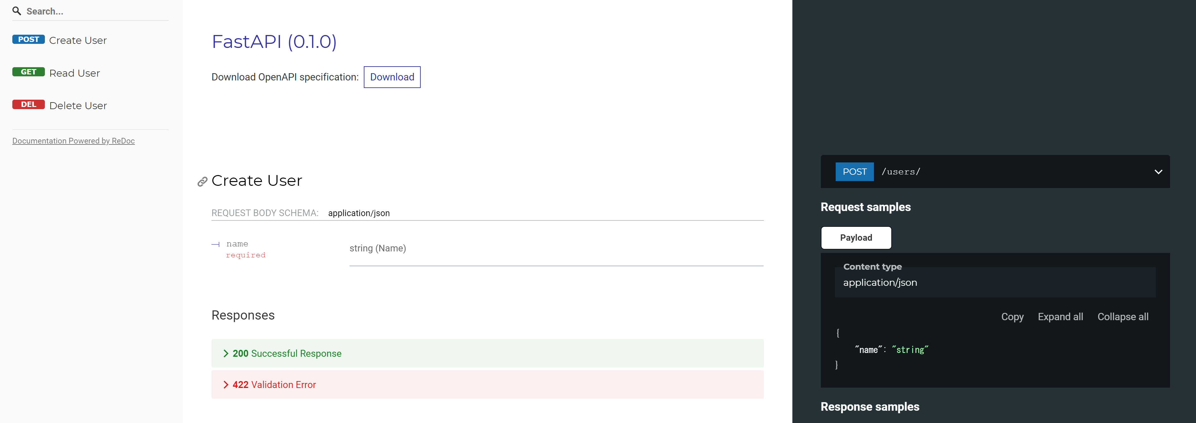Click the GET badge in sidebar
1196x423 pixels.
pos(28,72)
